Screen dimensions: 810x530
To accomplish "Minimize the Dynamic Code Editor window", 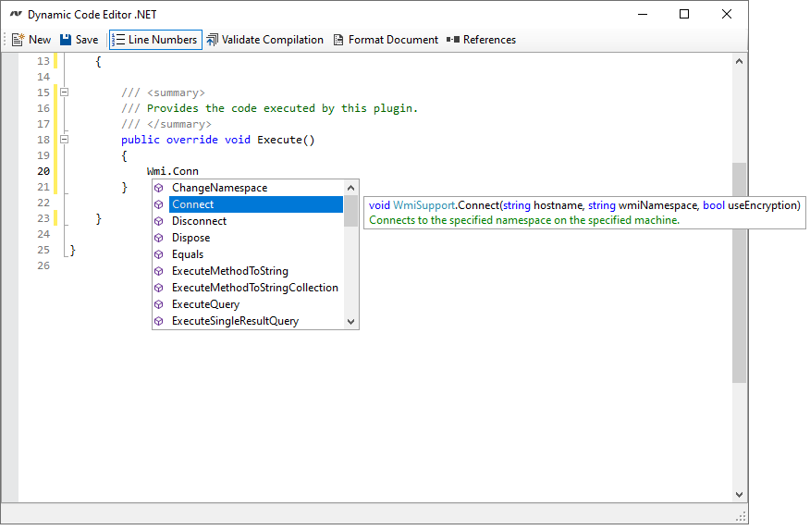I will 643,14.
